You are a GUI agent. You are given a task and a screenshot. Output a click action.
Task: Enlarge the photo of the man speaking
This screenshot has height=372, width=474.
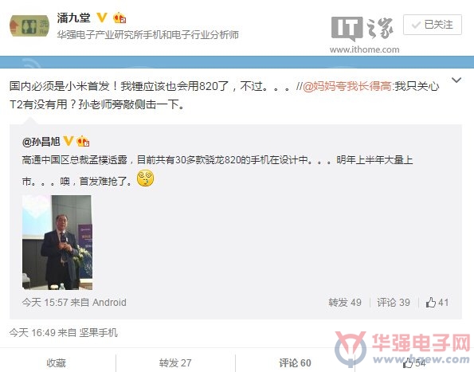[57, 242]
